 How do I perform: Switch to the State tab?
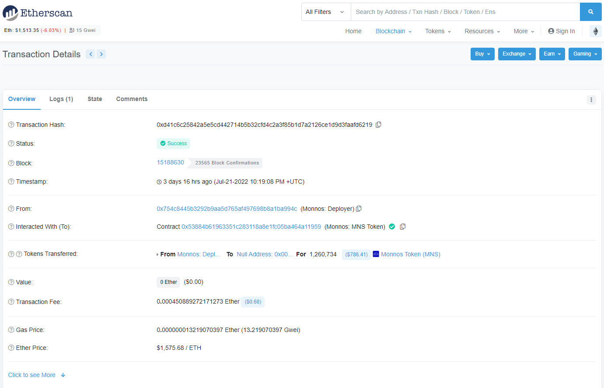coord(95,99)
